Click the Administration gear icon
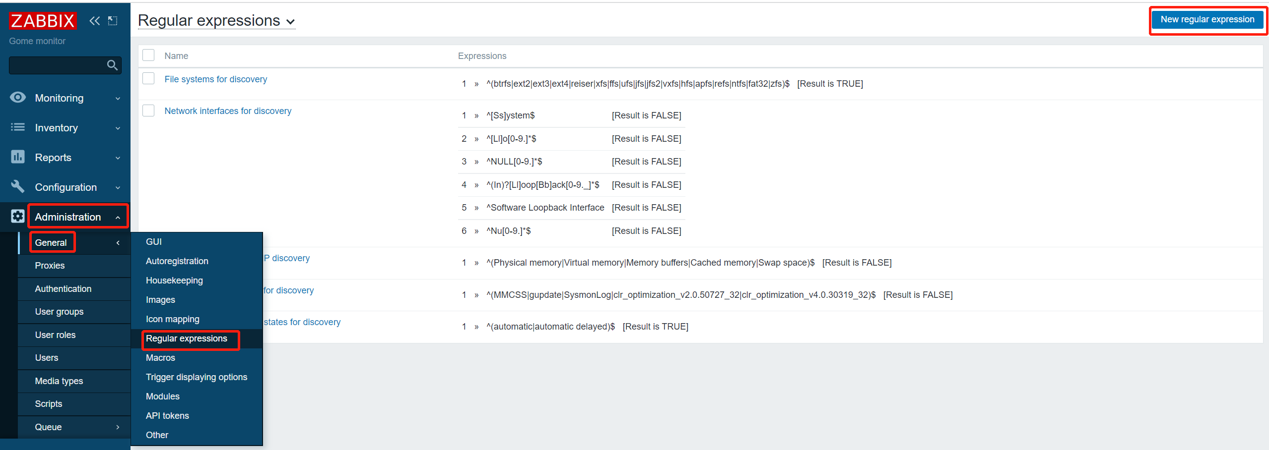 tap(18, 216)
